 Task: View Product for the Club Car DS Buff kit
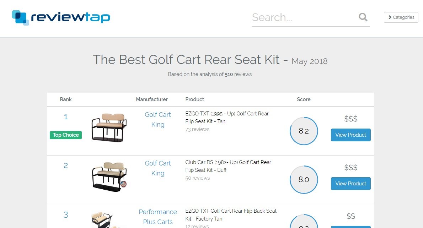[351, 184]
